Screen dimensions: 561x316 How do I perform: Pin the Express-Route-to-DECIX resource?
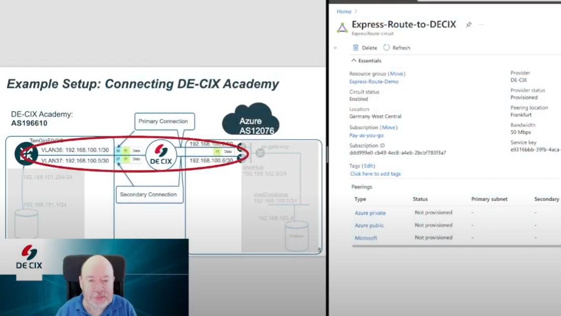(468, 25)
